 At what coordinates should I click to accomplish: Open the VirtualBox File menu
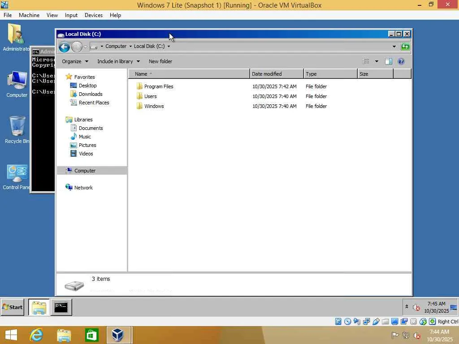pos(8,15)
